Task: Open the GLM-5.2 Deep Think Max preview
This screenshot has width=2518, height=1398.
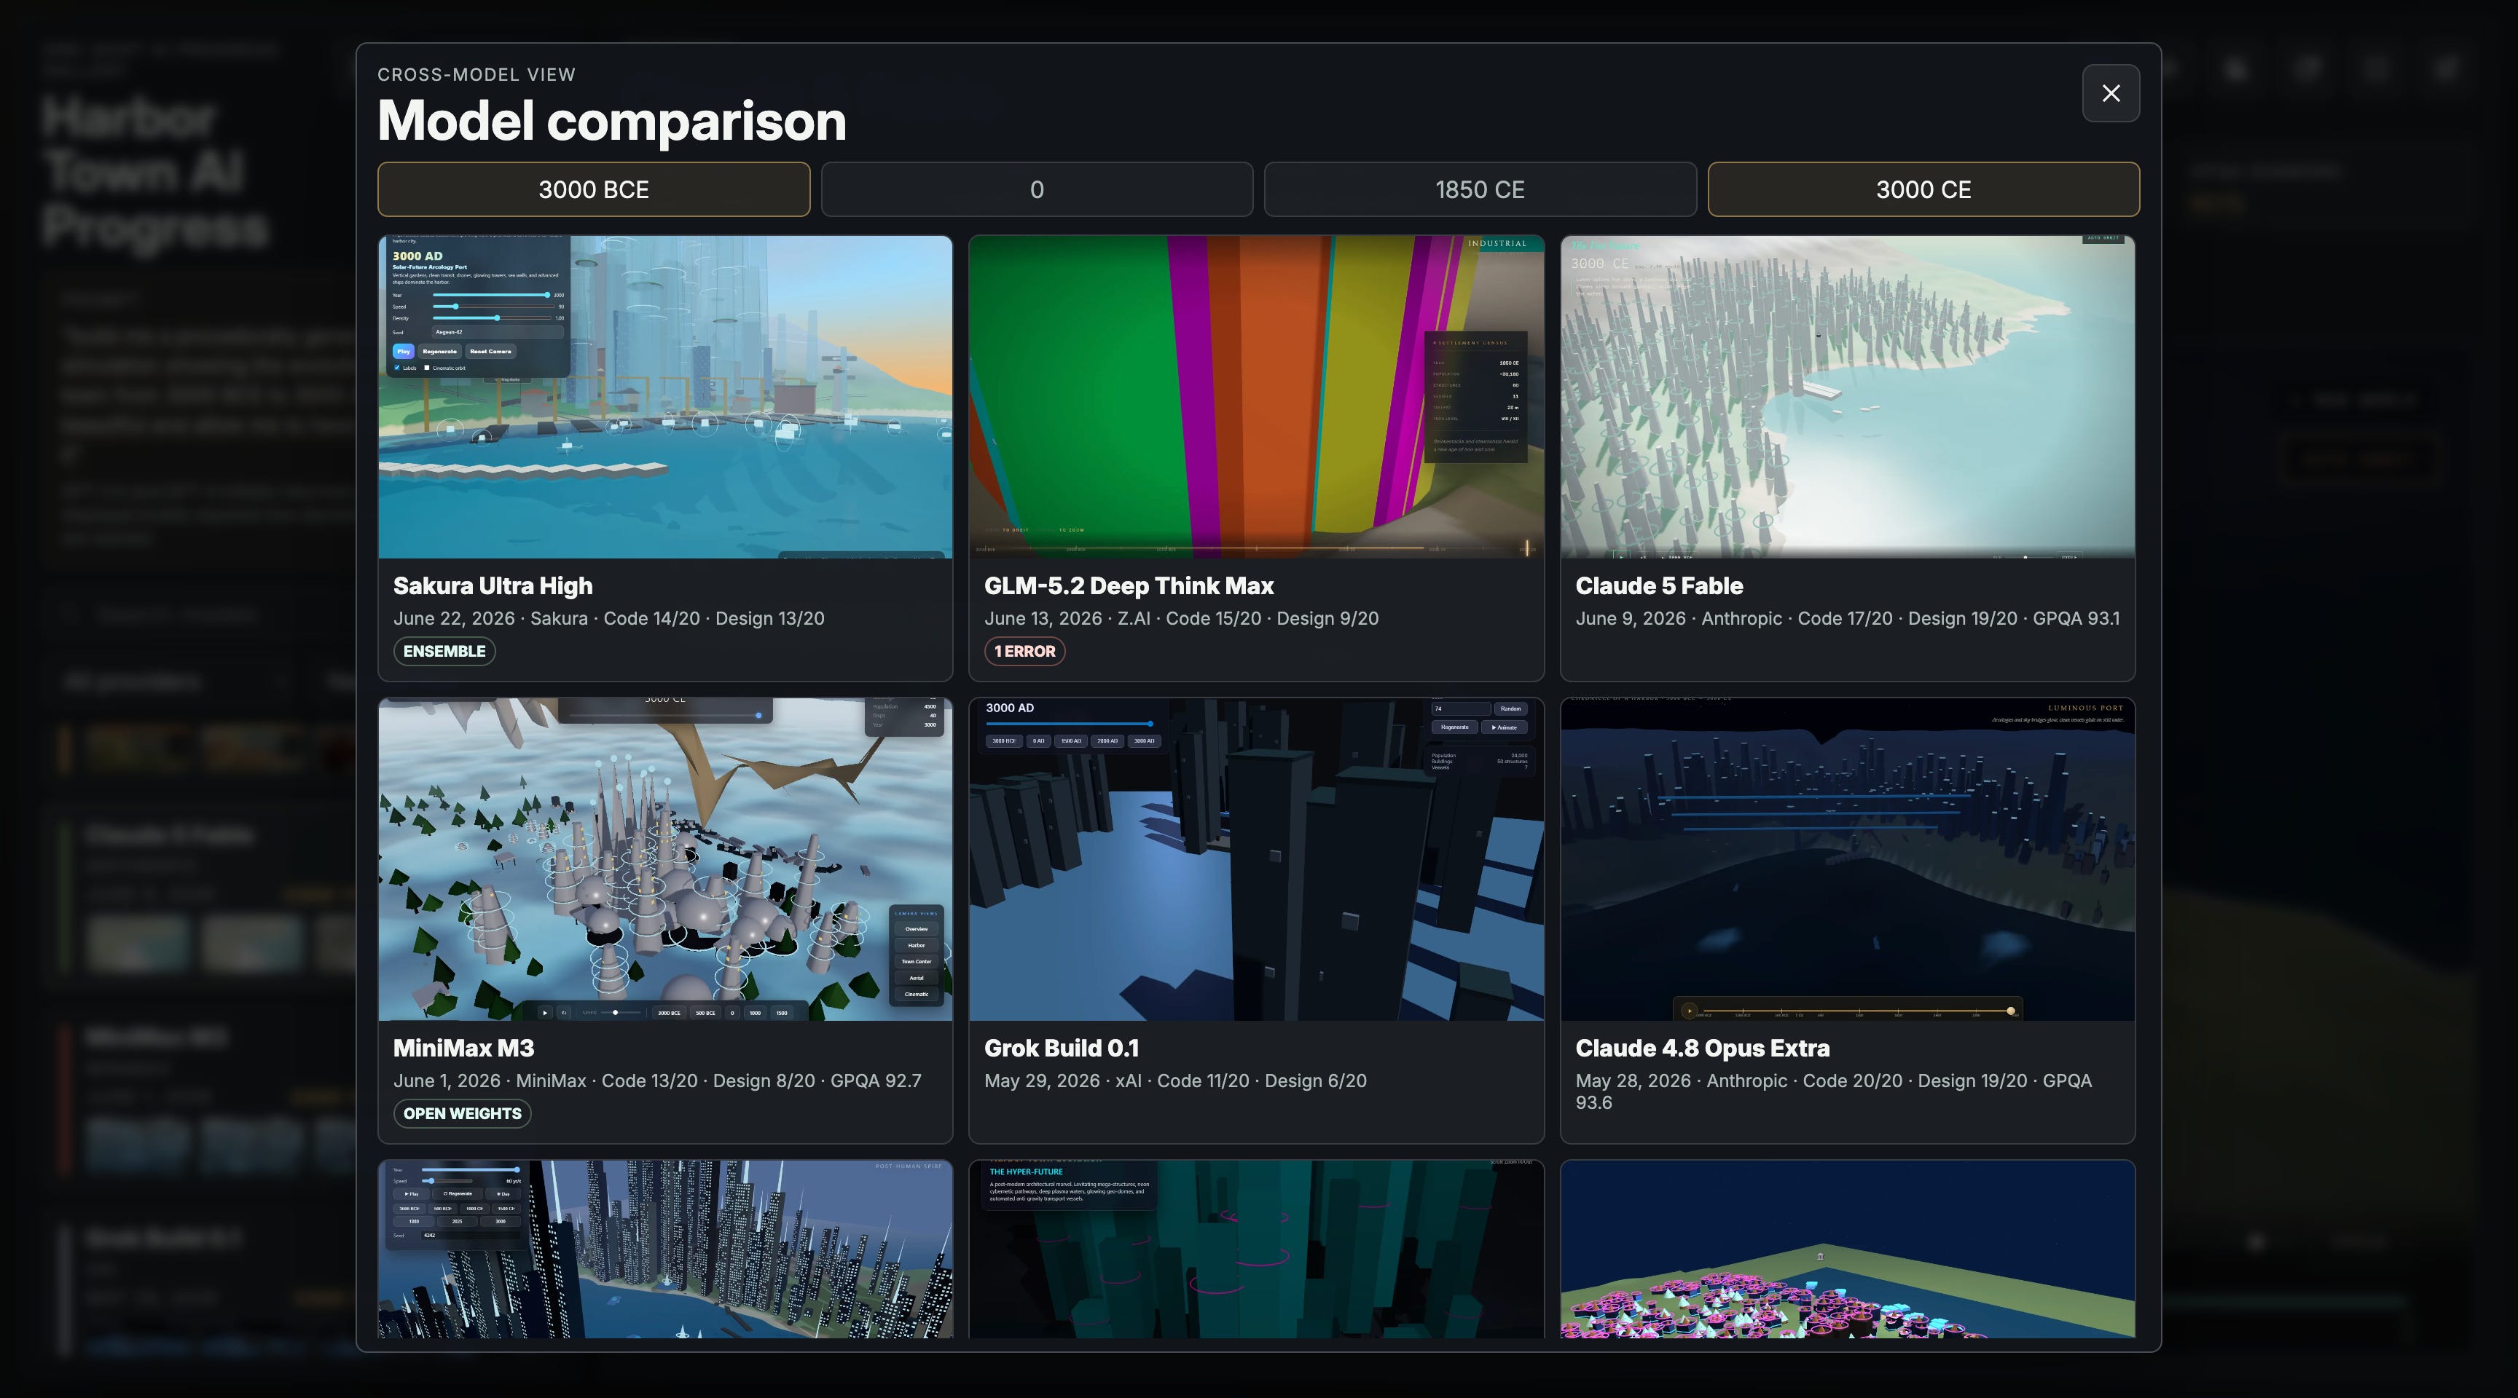Action: tap(1256, 397)
